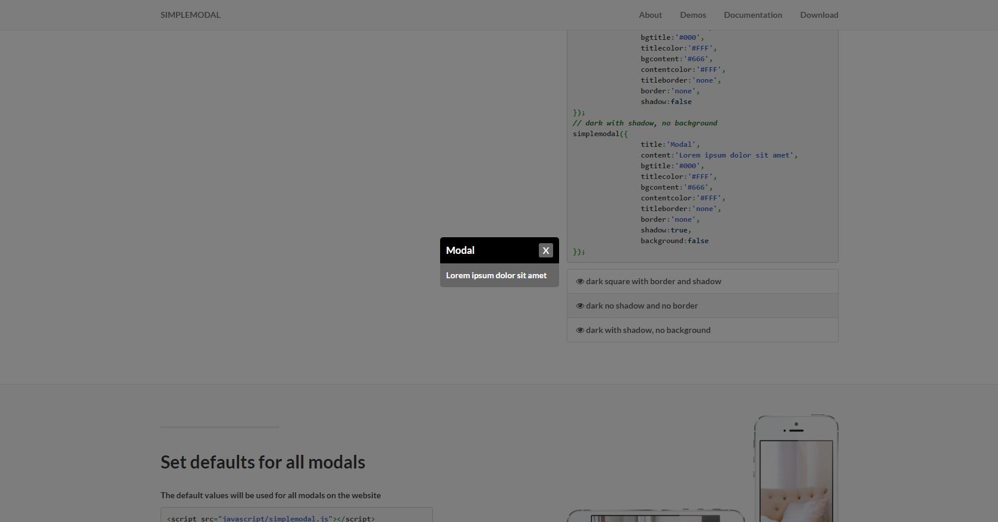Launch 'dark square with border and shadow' demo

point(702,281)
